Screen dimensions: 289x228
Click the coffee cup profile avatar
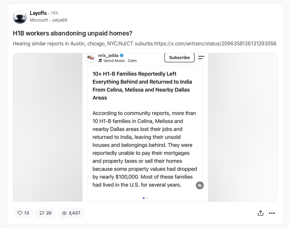click(20, 17)
